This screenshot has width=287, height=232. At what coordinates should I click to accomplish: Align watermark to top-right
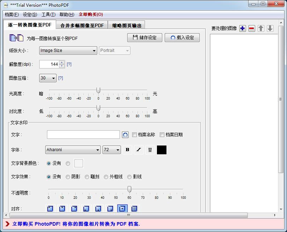pyautogui.click(x=74, y=209)
